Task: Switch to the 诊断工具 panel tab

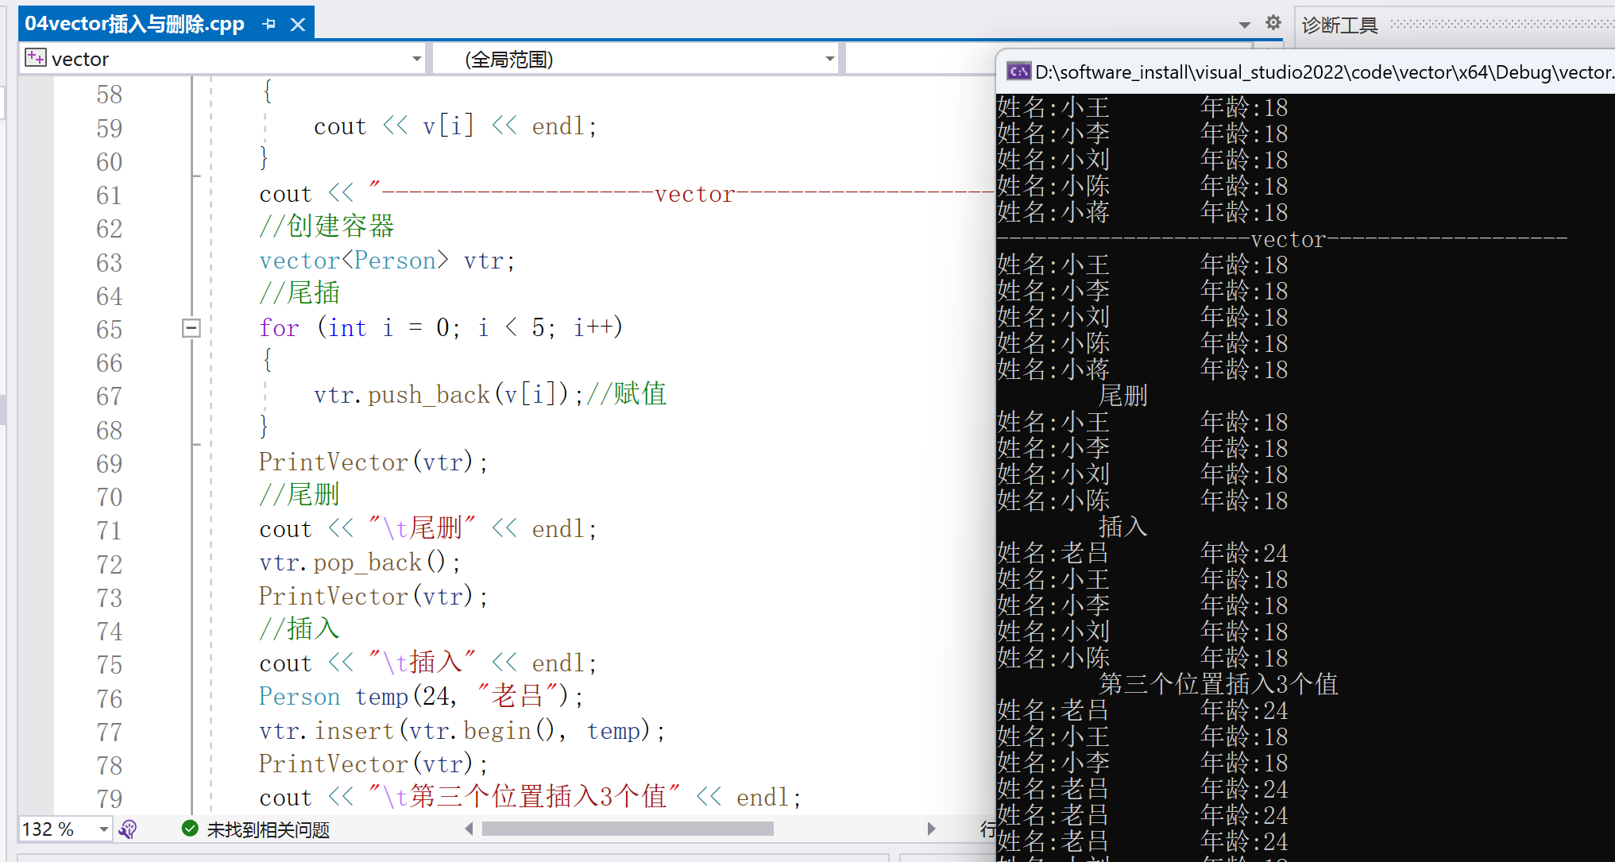Action: (1339, 25)
